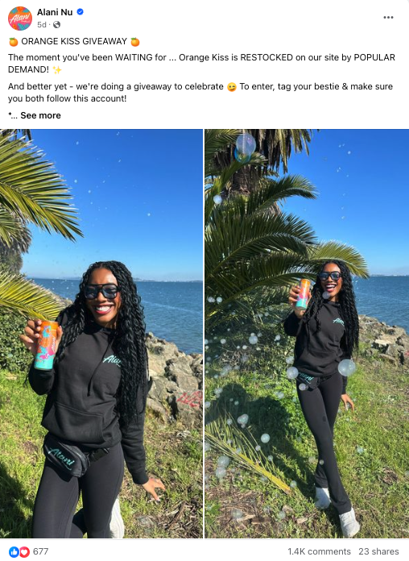Screen dimensions: 409x561
Task: View the 23 shares
Action: point(378,551)
